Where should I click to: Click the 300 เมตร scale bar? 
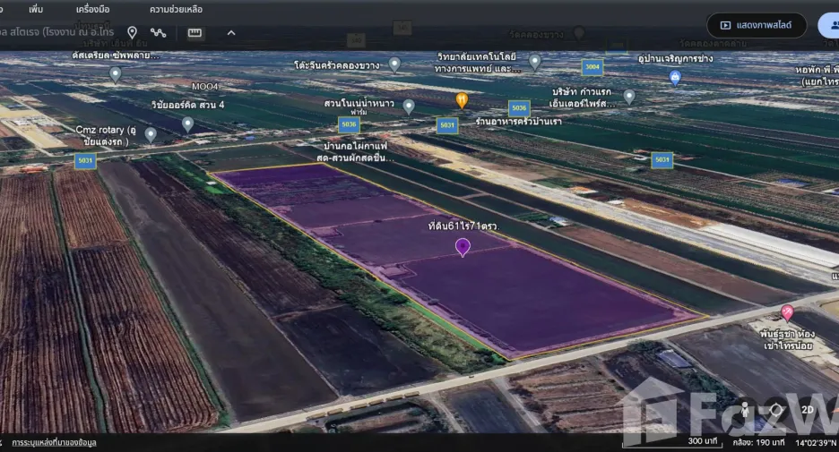672,442
